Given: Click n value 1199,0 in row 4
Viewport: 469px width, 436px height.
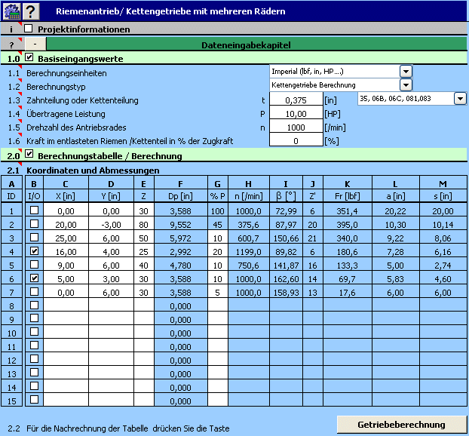Looking at the screenshot, I should (249, 252).
